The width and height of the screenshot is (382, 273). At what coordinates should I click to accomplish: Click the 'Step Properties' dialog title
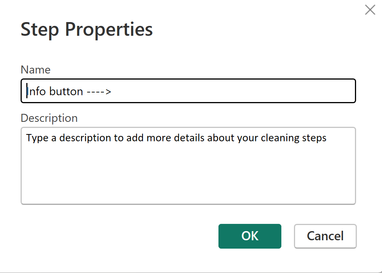[87, 30]
